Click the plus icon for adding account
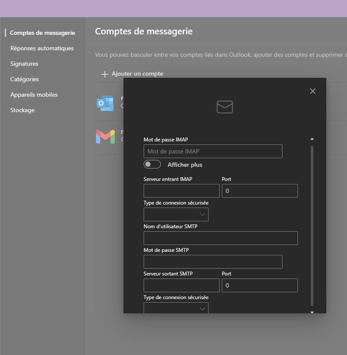Screen dimensions: 347x355 [105, 74]
